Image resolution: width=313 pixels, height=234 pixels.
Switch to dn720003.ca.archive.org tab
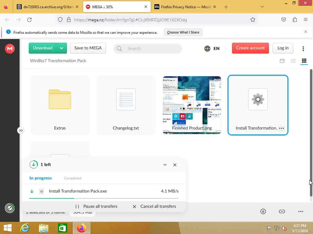[x=48, y=7]
